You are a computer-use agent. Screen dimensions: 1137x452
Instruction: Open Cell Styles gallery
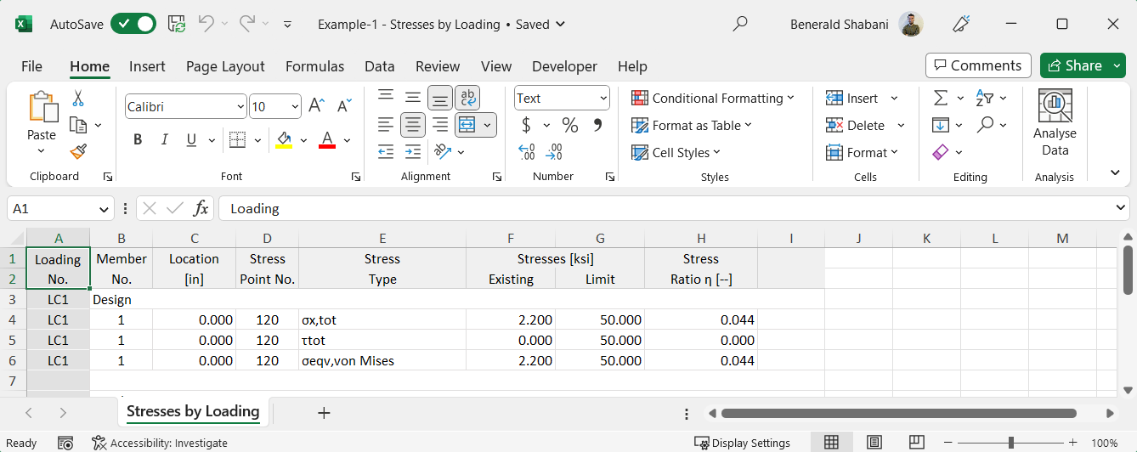(676, 153)
